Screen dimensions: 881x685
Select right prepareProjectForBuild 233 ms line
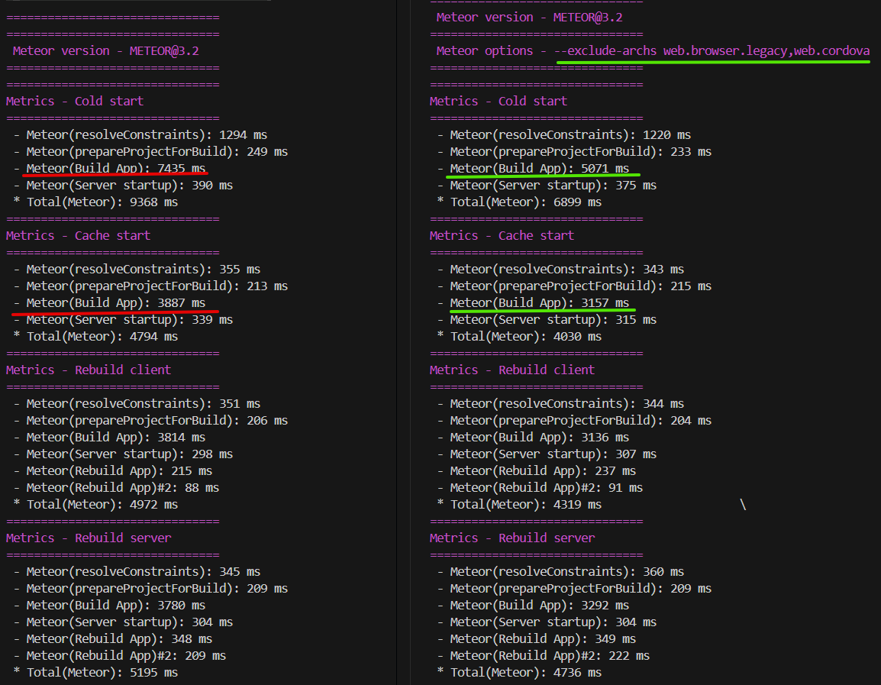pyautogui.click(x=574, y=152)
